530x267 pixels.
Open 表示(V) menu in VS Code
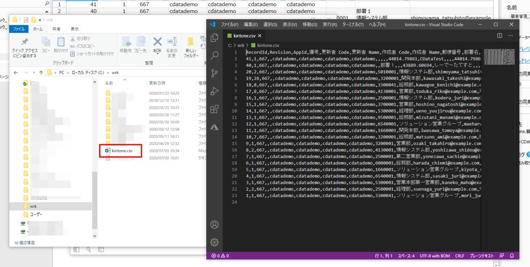[x=290, y=24]
